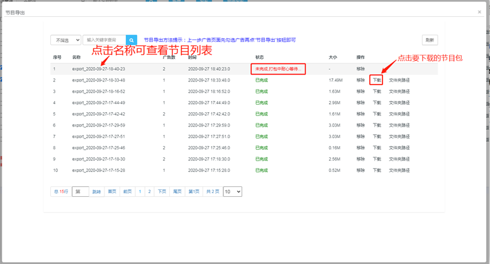Jump to the 尾页 last page
Image resolution: width=490 pixels, height=264 pixels.
pos(177,192)
